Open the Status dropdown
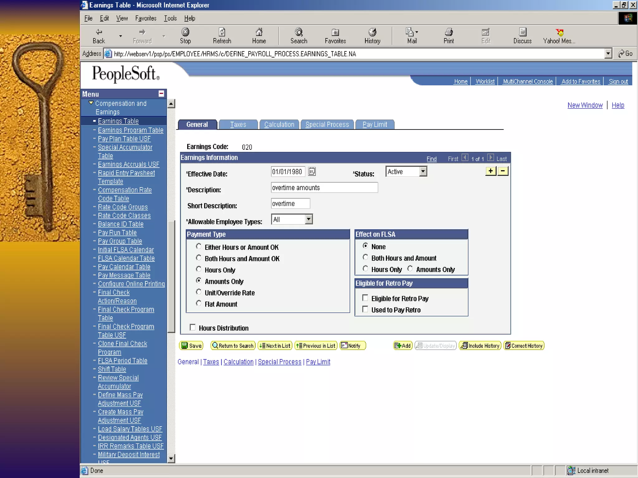The image size is (638, 478). tap(423, 171)
